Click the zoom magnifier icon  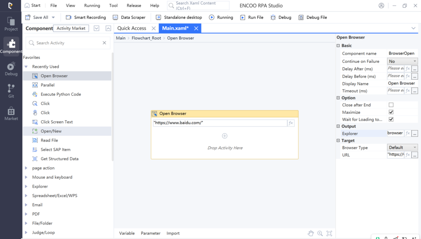(320, 233)
